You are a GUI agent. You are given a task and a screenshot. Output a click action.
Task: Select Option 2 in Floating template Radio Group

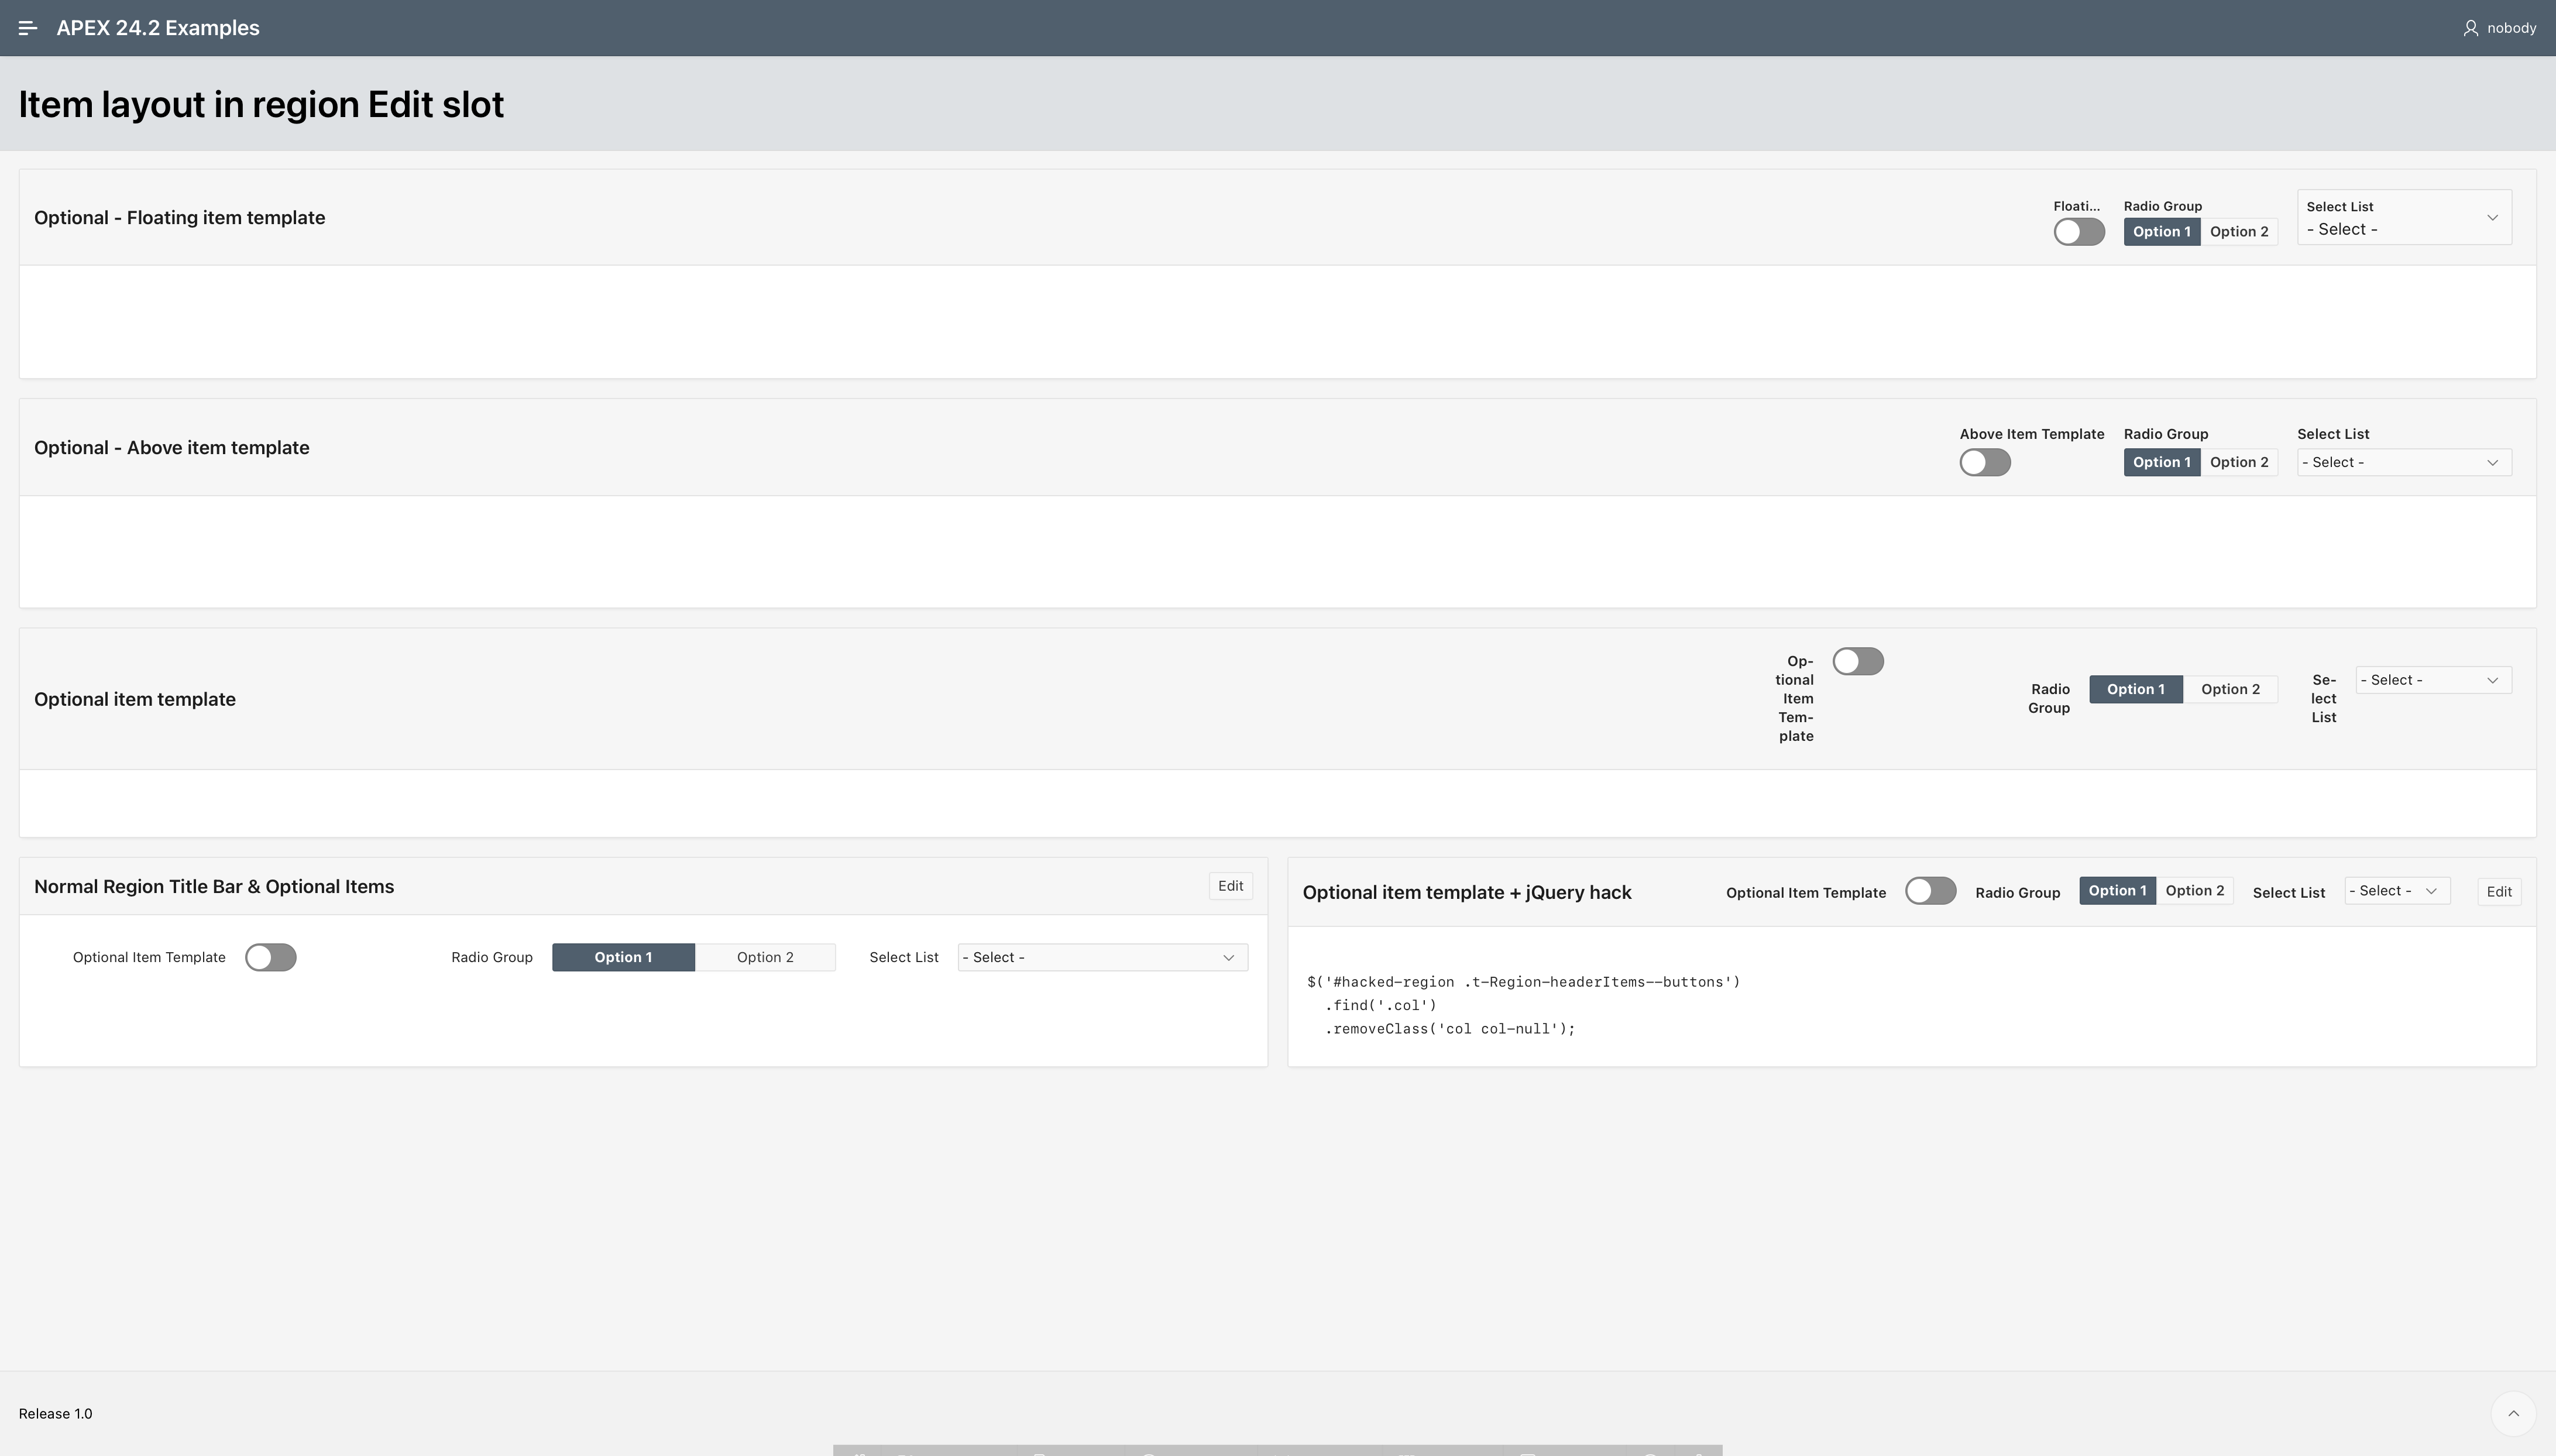[2238, 232]
